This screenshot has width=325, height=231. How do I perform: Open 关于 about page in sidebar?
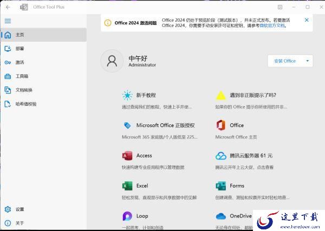[43, 223]
